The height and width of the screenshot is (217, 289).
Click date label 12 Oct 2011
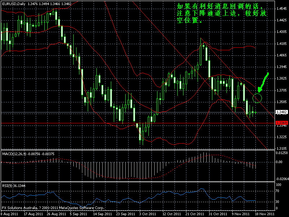pyautogui.click(x=172, y=214)
